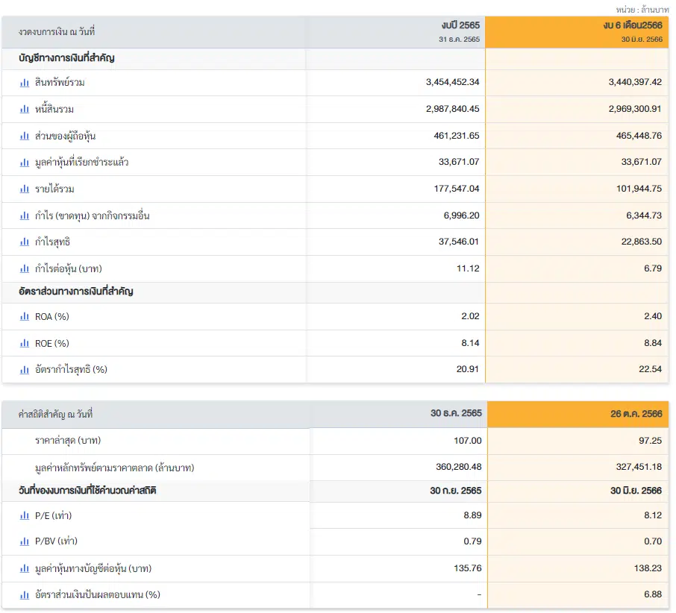Open chart icon for กำไรต่อหุ้น (บาท)

tap(25, 268)
